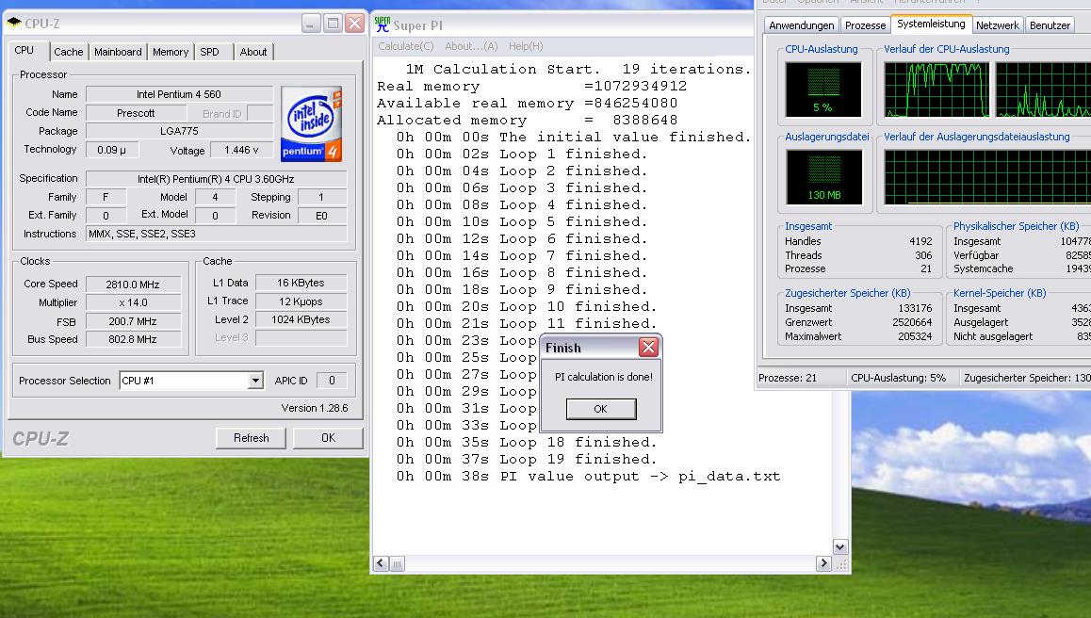Viewport: 1091px width, 618px height.
Task: Switch to the Mainboard tab
Action: pos(118,52)
